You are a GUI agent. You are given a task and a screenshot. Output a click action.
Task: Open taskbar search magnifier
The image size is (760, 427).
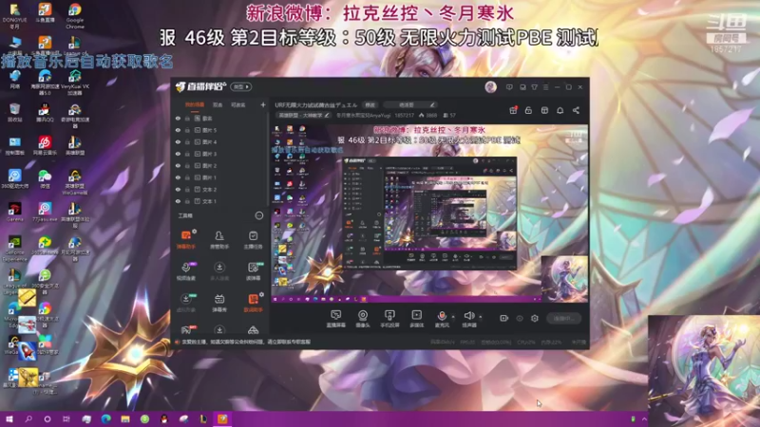28,418
